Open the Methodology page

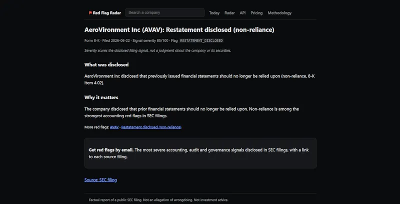pos(279,12)
